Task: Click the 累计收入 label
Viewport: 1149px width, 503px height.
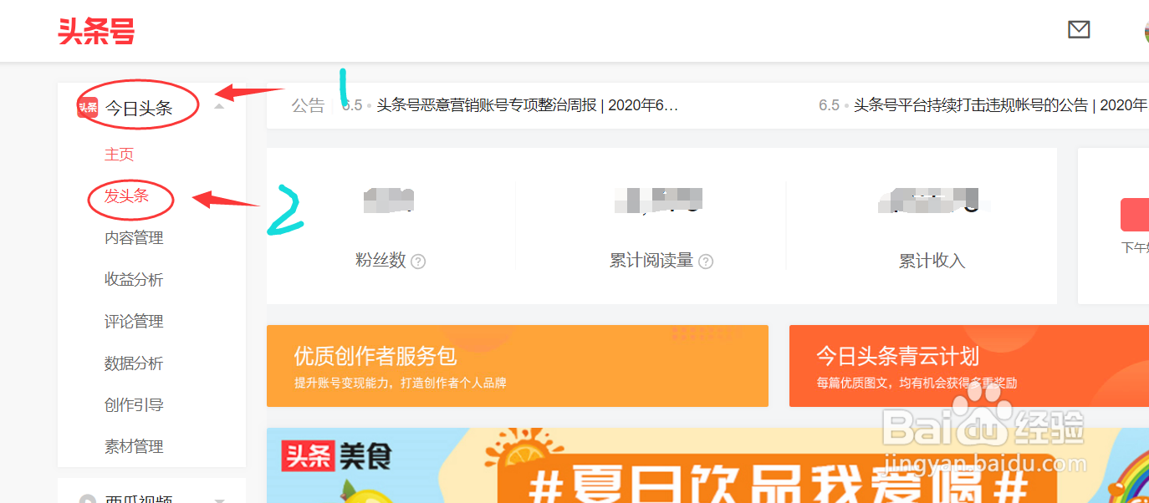Action: 932,262
